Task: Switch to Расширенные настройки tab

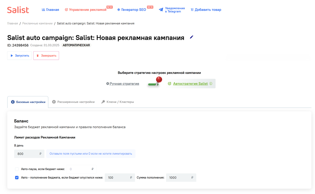Action: click(73, 102)
